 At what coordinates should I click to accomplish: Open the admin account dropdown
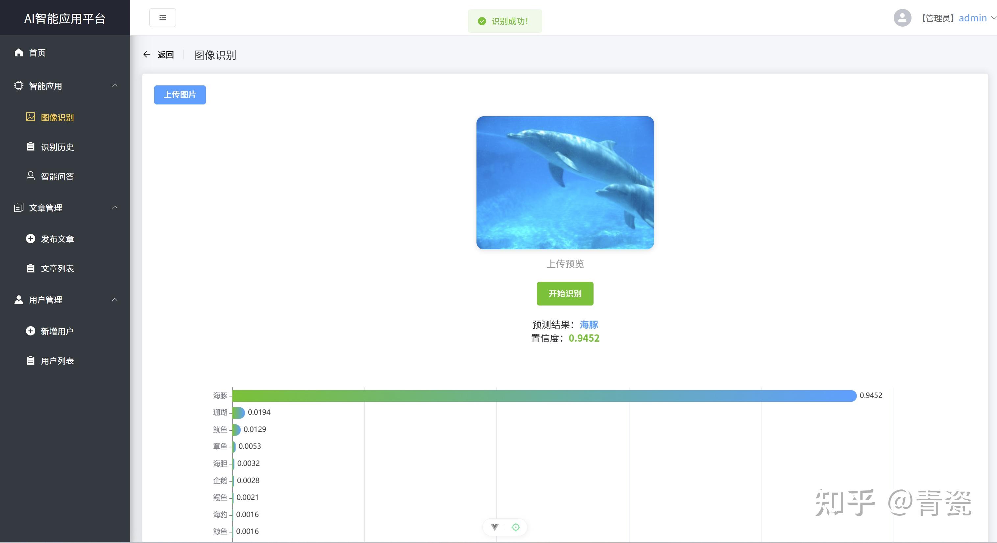(x=973, y=18)
